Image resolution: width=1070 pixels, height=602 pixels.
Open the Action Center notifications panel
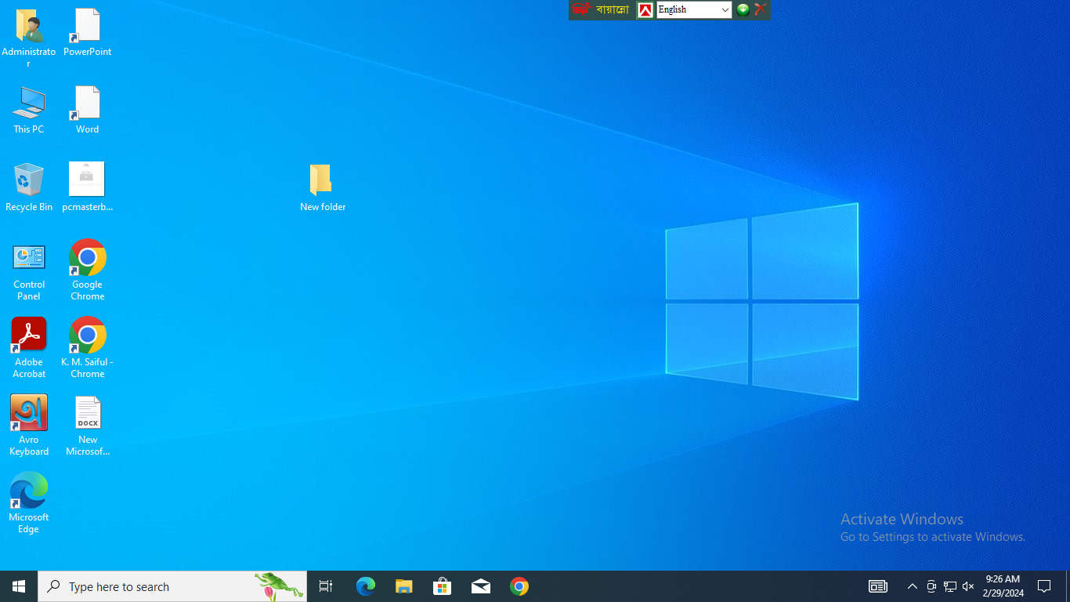1043,586
